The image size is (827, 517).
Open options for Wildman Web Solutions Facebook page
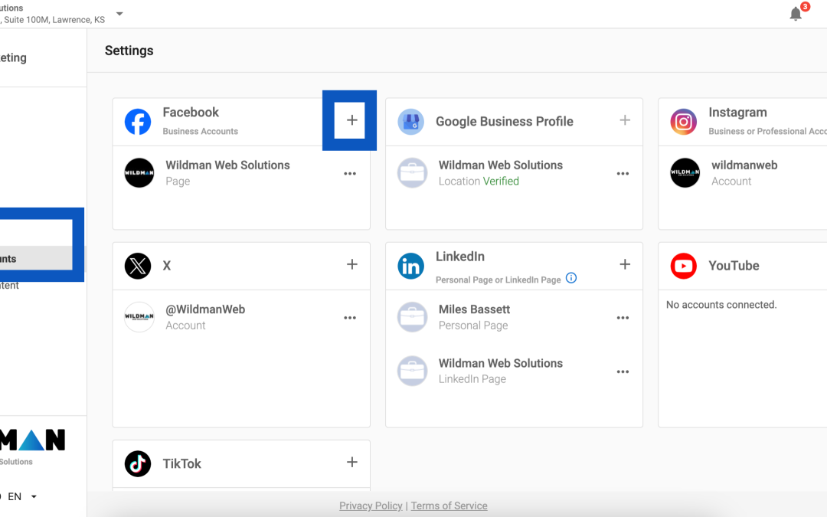coord(350,174)
